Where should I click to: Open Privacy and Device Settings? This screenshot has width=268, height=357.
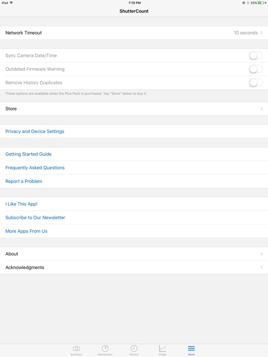point(35,132)
